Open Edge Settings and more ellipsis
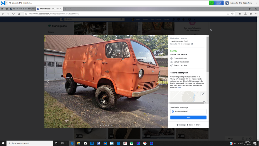Viewport: 259px width, 146px height. [x=256, y=14]
